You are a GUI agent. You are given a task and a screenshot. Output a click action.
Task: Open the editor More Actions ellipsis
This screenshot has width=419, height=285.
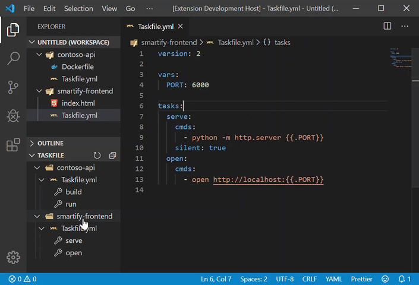point(405,26)
